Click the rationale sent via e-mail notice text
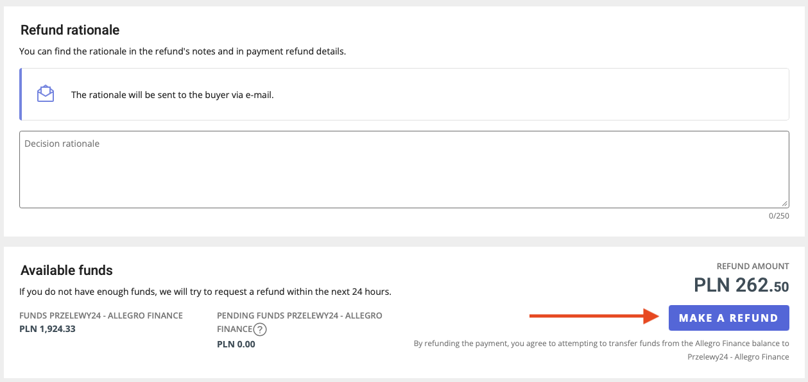 [172, 95]
